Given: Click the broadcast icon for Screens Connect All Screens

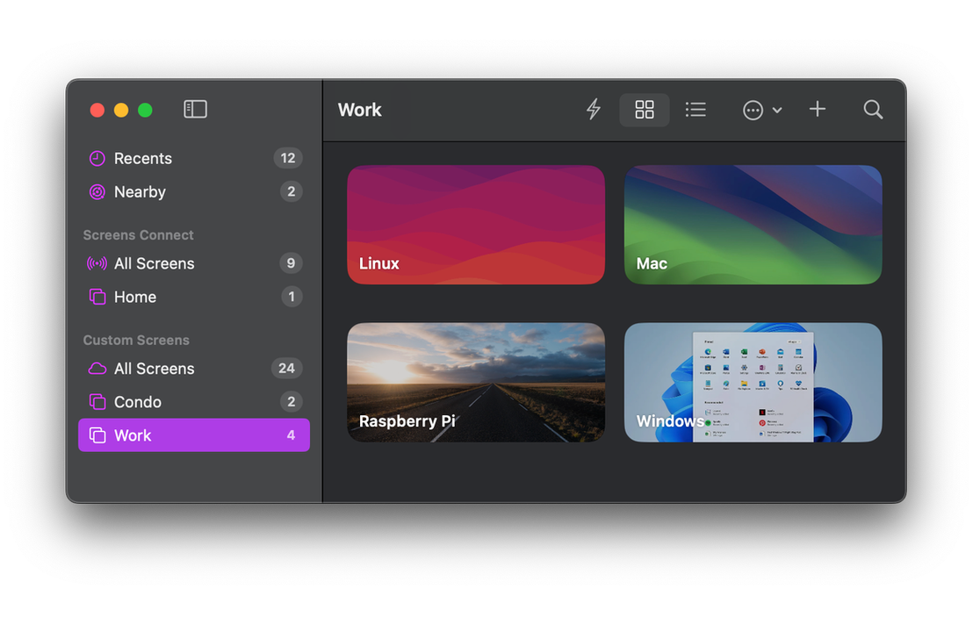Looking at the screenshot, I should 97,263.
